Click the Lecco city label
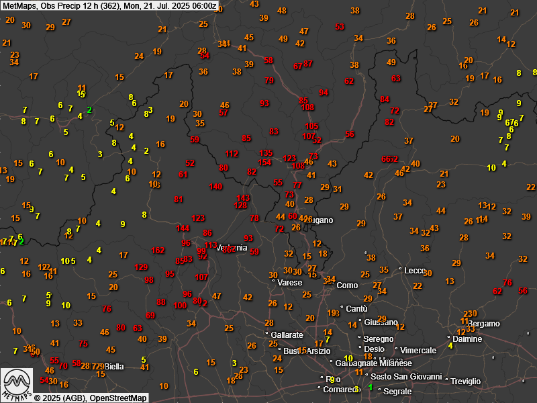Screen dimensions: 537x403 click(x=415, y=270)
